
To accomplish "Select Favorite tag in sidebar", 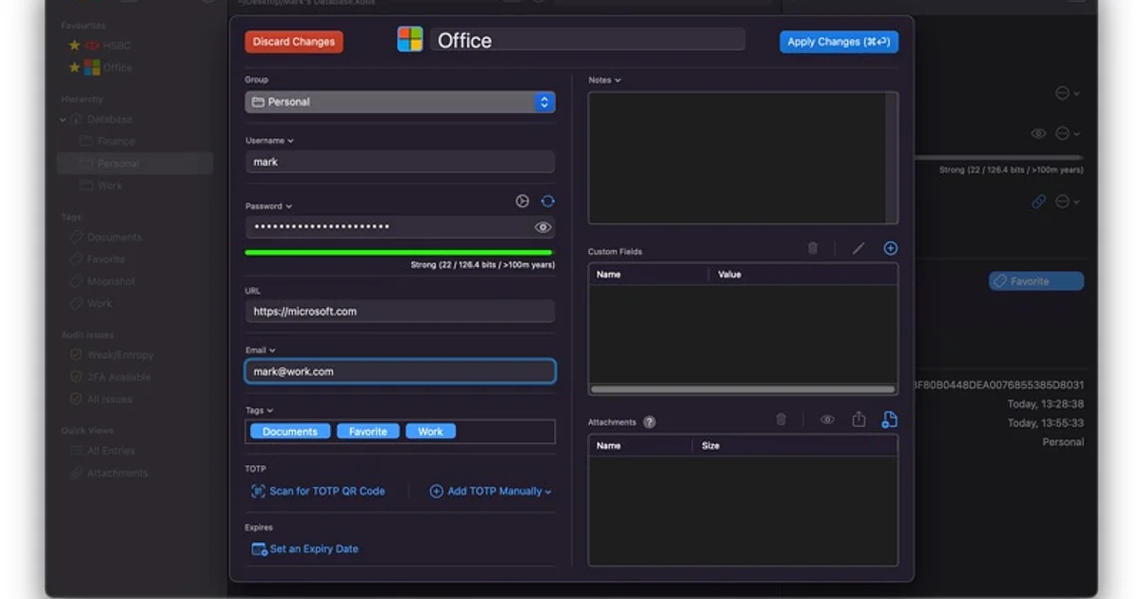I will pyautogui.click(x=98, y=259).
